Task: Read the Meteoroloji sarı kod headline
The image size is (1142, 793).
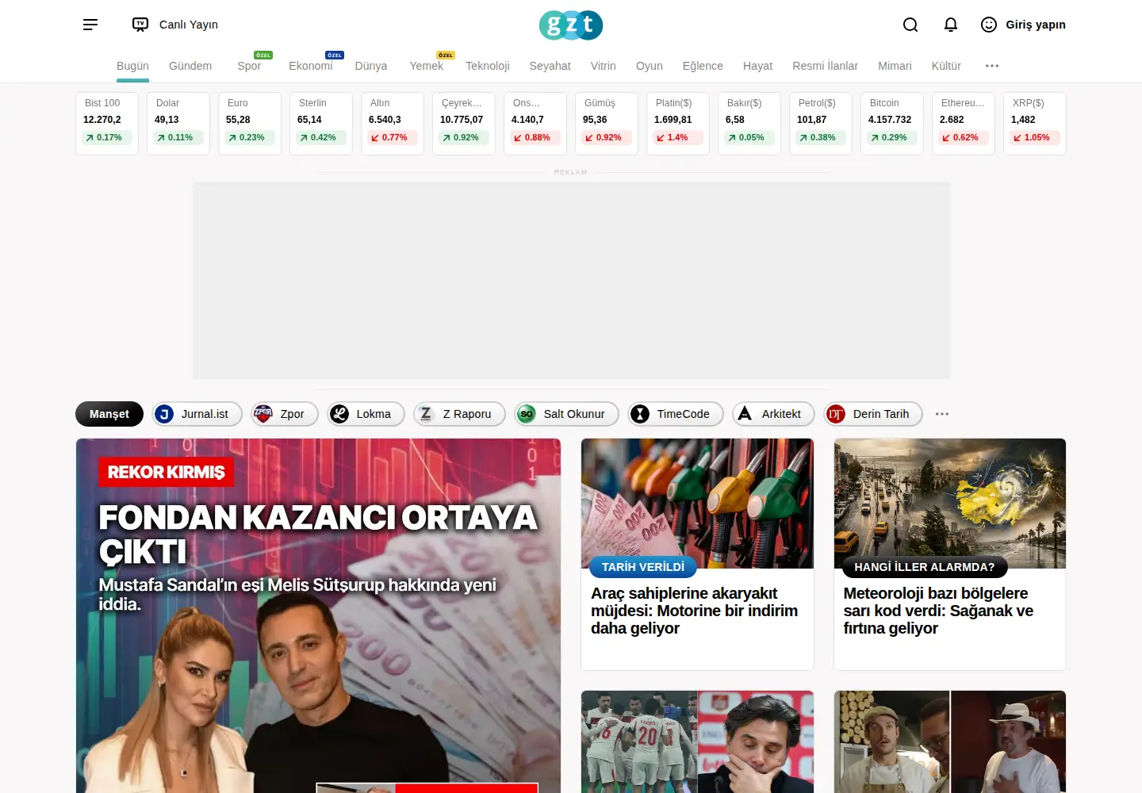Action: (938, 611)
